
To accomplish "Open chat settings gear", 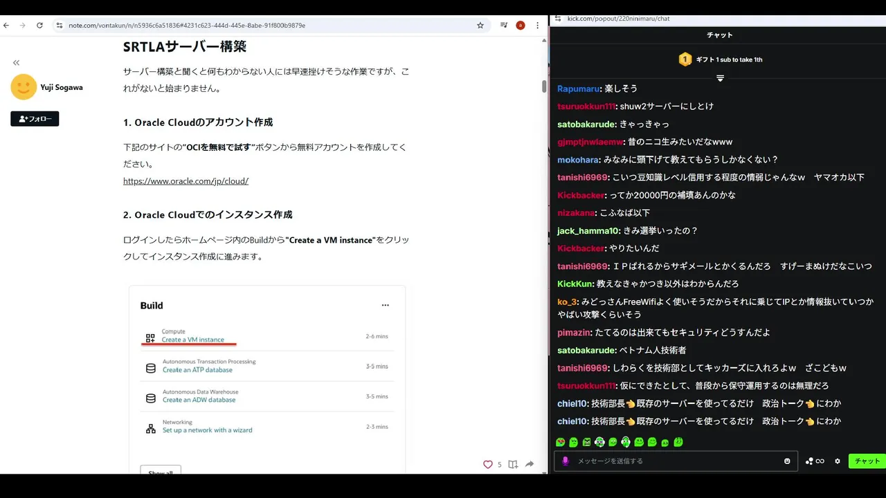I will click(838, 461).
